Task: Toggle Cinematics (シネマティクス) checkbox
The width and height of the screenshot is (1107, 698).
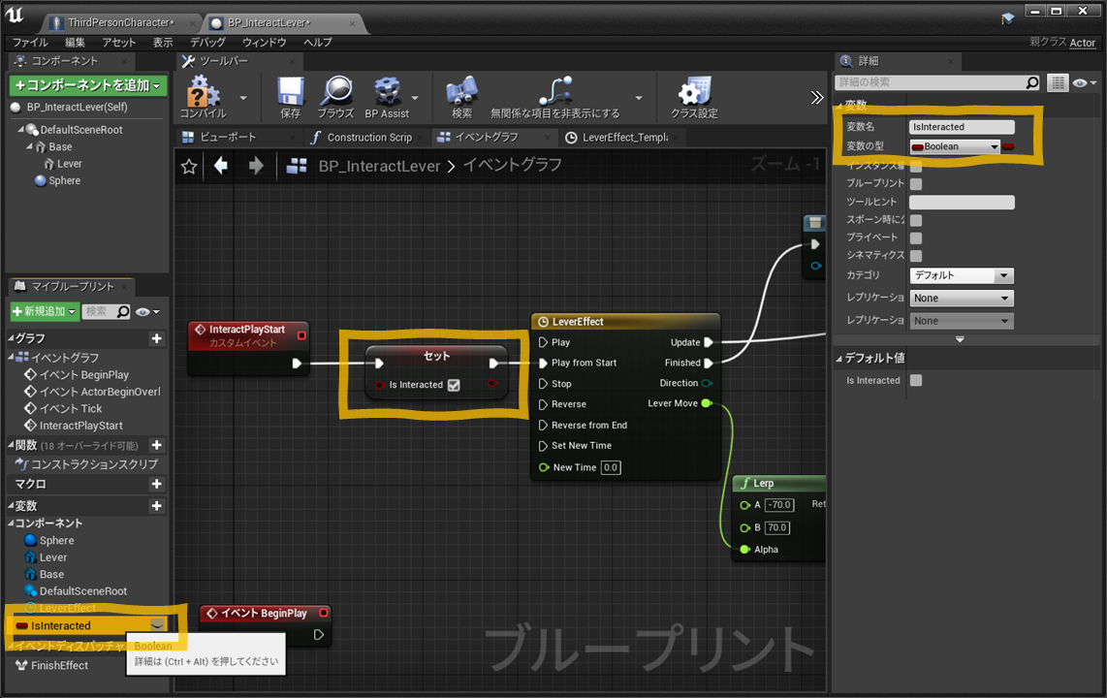Action: coord(916,256)
